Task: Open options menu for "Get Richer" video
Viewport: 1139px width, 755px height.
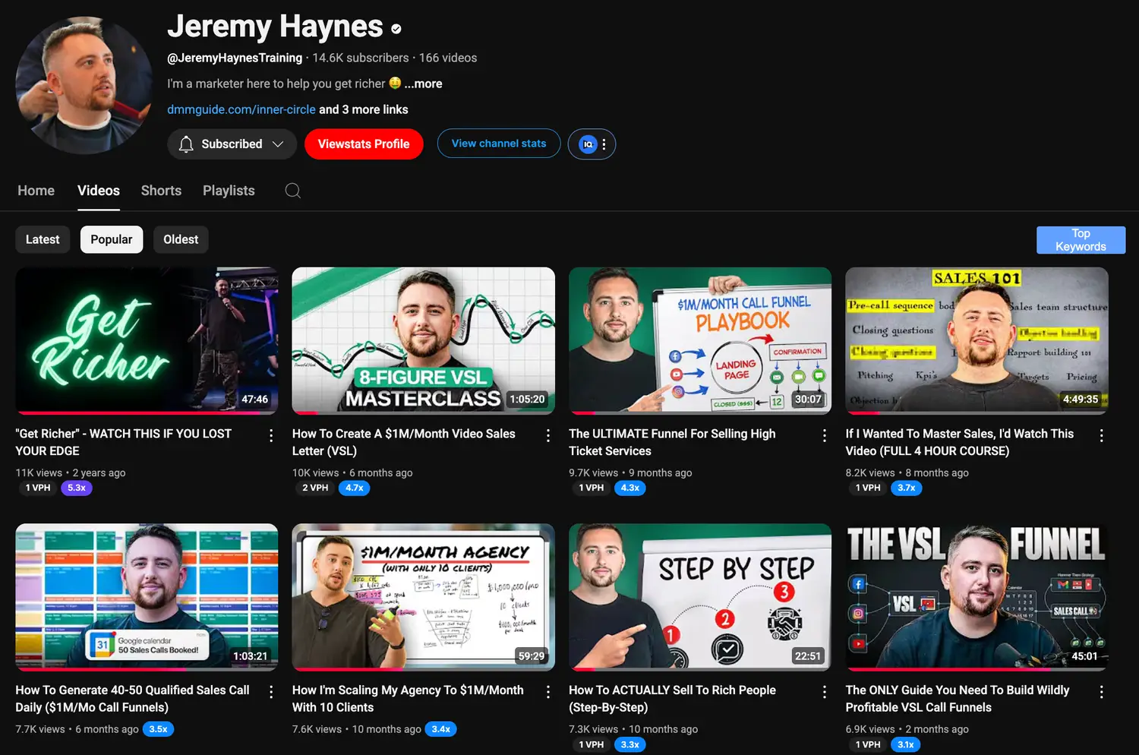Action: [271, 435]
